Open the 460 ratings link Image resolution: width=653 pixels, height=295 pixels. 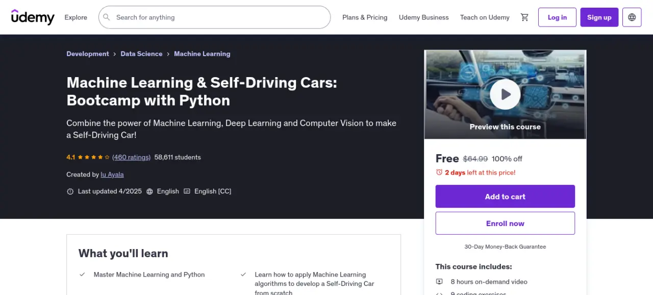click(x=131, y=157)
